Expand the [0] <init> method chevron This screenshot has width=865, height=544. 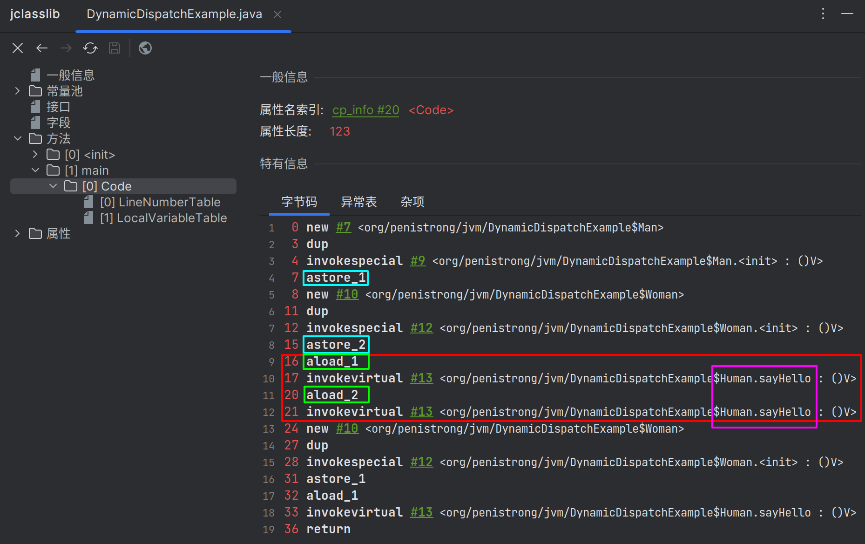click(35, 154)
